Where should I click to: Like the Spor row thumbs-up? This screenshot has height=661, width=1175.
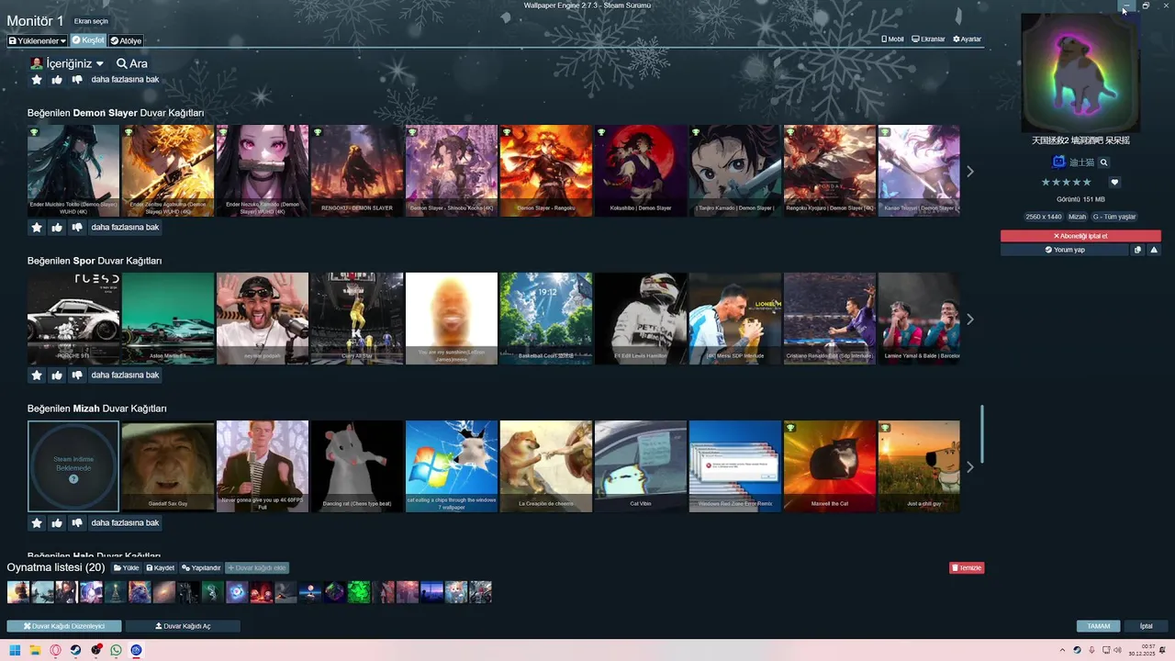pos(57,375)
